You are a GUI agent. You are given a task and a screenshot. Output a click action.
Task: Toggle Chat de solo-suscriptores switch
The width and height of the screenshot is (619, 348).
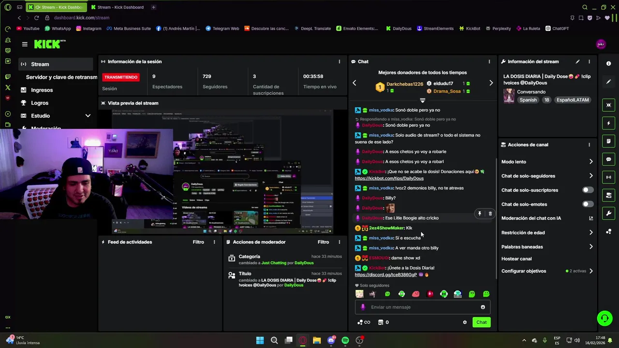[x=588, y=190]
